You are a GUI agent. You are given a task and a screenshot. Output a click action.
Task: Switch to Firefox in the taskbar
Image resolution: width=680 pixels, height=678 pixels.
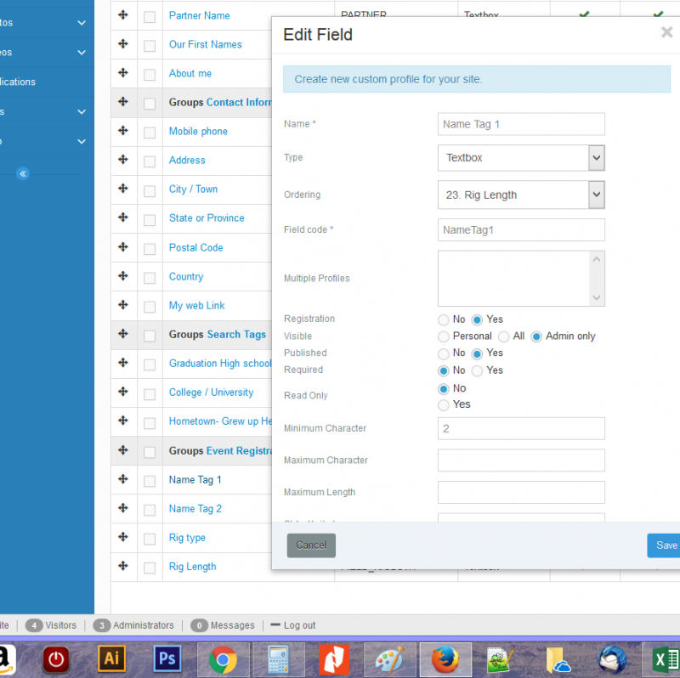445,658
